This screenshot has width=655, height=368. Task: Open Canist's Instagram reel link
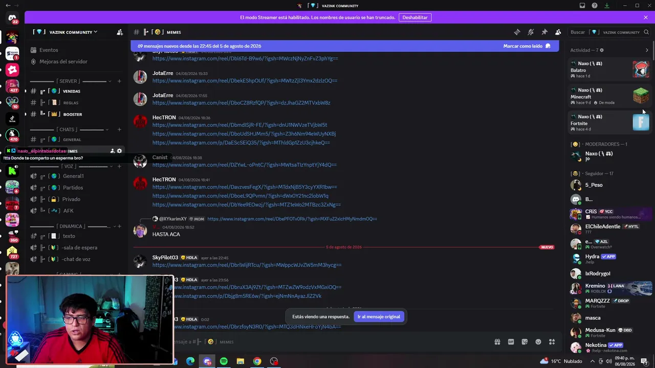(245, 165)
